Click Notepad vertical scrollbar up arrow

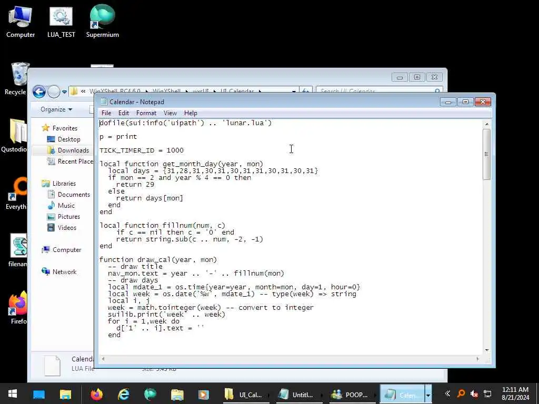487,124
